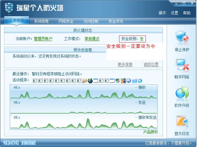221x147 pixels.
Task: Click the 停止保护 label
Action: pyautogui.click(x=182, y=50)
